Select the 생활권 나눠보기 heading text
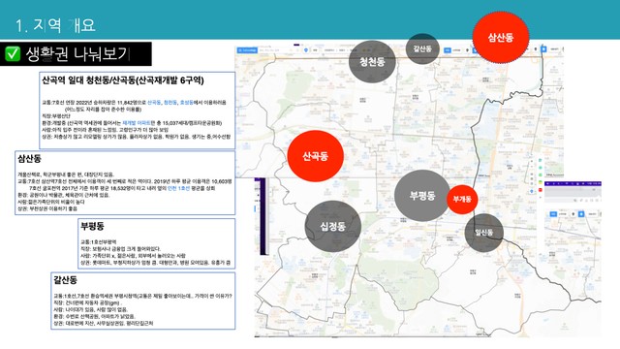Screen dimensions: 620x349 (x=77, y=54)
